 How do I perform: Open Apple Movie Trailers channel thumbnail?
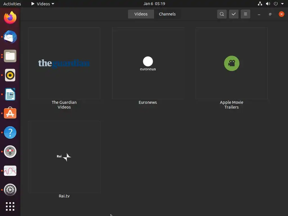tap(232, 63)
